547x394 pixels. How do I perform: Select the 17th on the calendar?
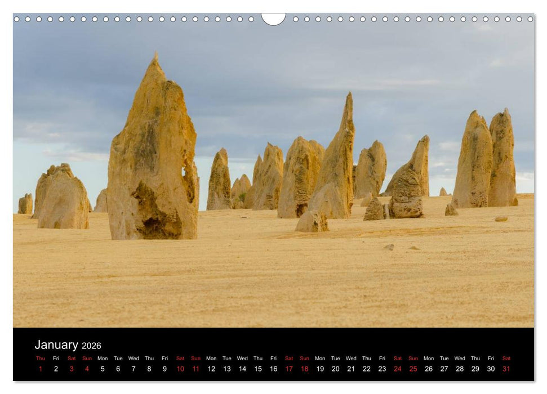(289, 368)
